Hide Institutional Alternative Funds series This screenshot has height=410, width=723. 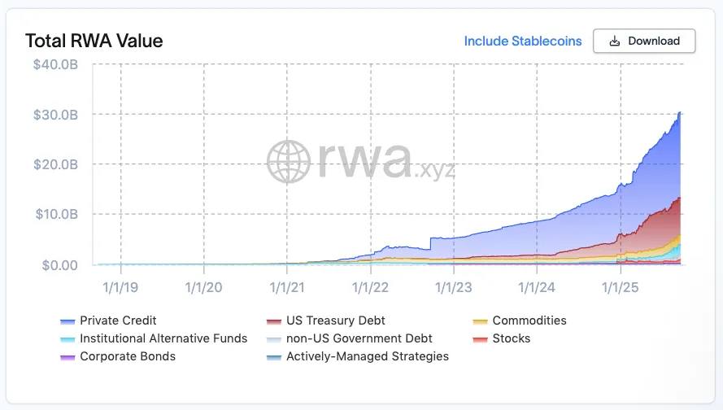pyautogui.click(x=154, y=338)
